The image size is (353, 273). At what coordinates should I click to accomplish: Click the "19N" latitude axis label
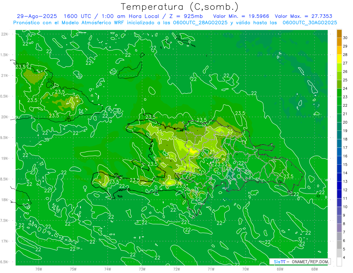(x=5, y=158)
